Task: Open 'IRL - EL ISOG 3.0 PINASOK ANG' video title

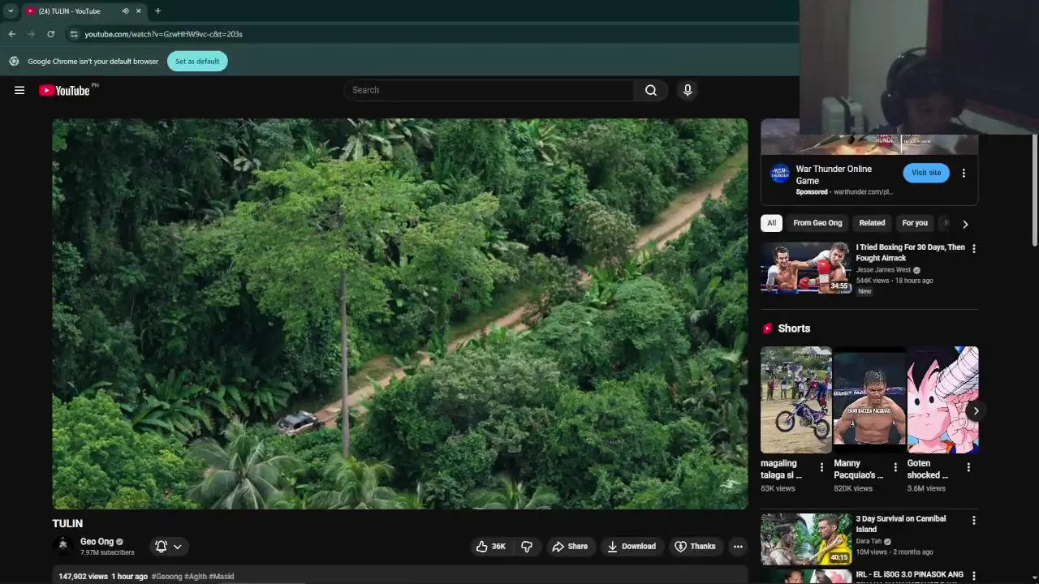Action: (x=909, y=574)
